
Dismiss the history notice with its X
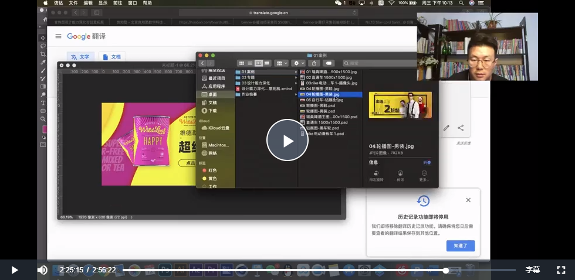[x=468, y=200]
